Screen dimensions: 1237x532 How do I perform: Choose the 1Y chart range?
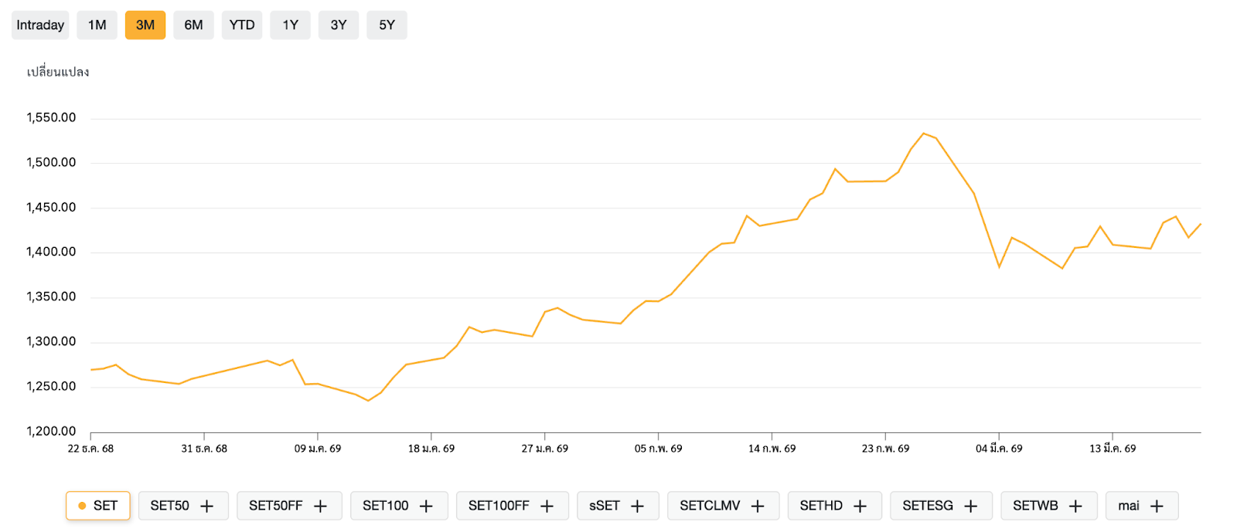(290, 25)
